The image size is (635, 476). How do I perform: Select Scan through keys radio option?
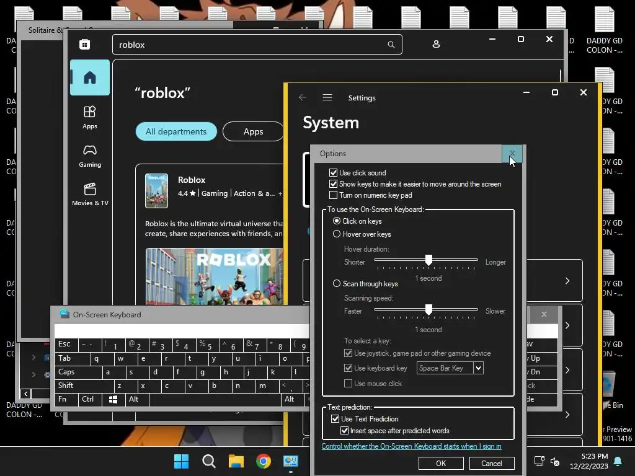click(x=337, y=283)
